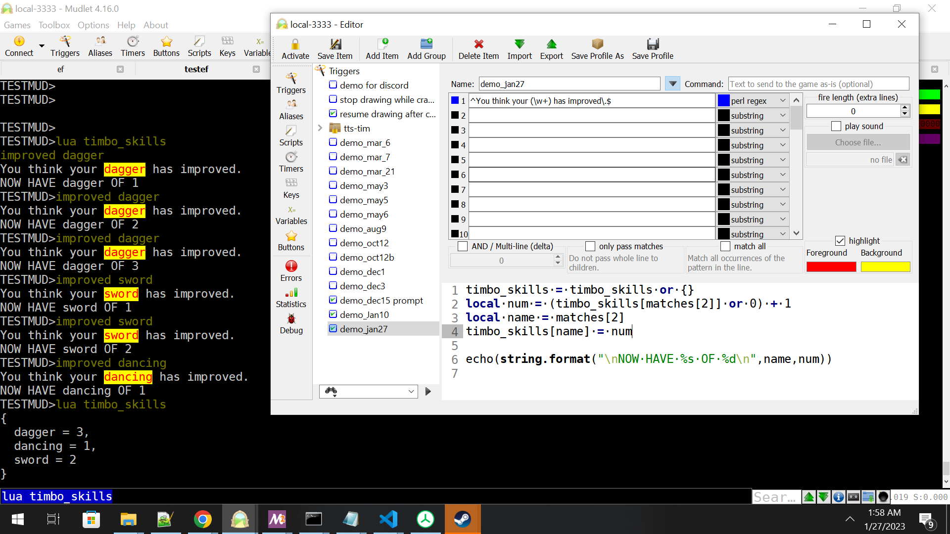Pick the yellow Background highlight color
Viewport: 950px width, 534px height.
[885, 267]
